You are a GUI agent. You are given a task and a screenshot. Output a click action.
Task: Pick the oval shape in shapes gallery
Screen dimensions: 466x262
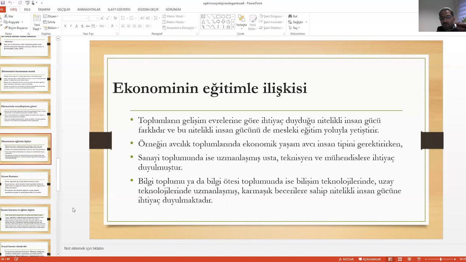223,17
